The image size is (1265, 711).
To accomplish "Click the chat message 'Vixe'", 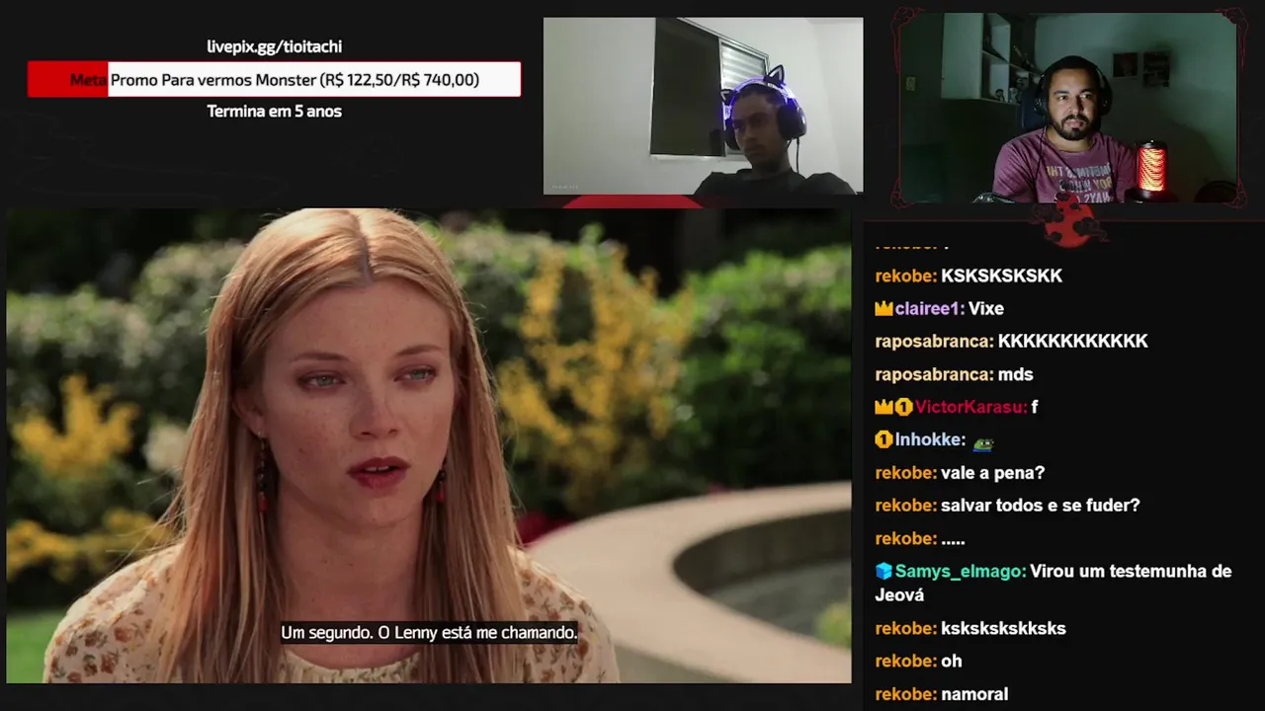I will pos(986,308).
